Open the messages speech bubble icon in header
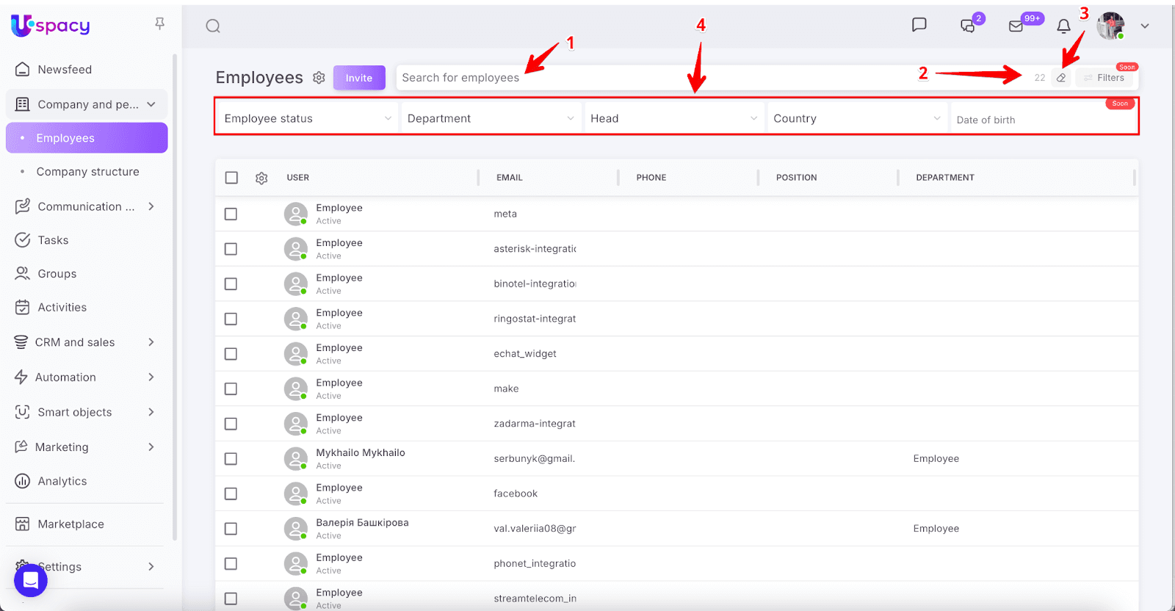 (919, 25)
